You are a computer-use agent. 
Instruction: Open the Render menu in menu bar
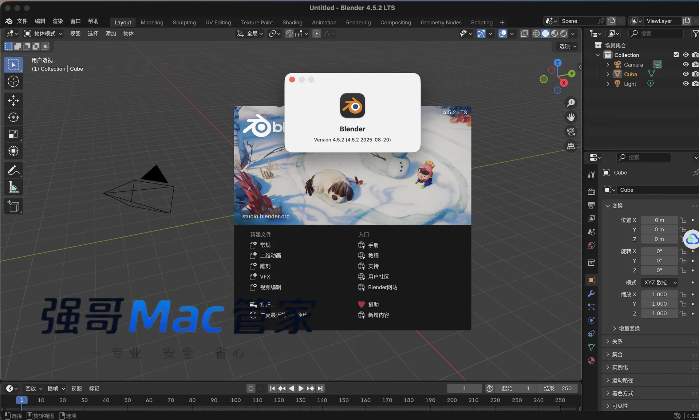coord(58,21)
